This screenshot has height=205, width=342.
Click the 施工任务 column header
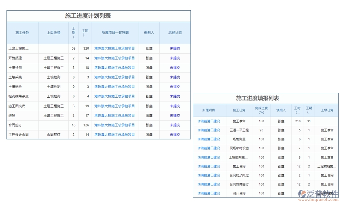pos(23,32)
